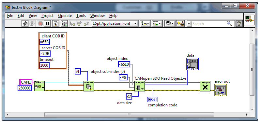
Task: Select the data array indicator terminal
Action: click(192, 64)
